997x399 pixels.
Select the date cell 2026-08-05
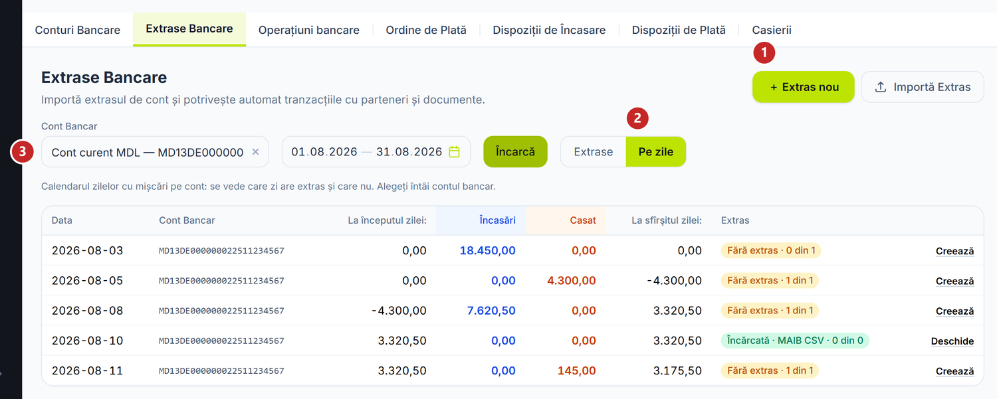tap(87, 280)
